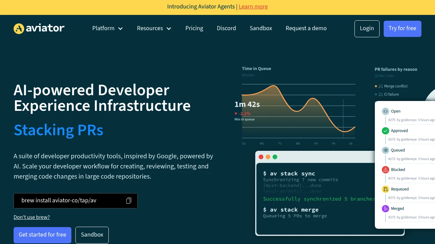The width and height of the screenshot is (435, 244).
Task: Click PR failures by reason title
Action: [396, 69]
